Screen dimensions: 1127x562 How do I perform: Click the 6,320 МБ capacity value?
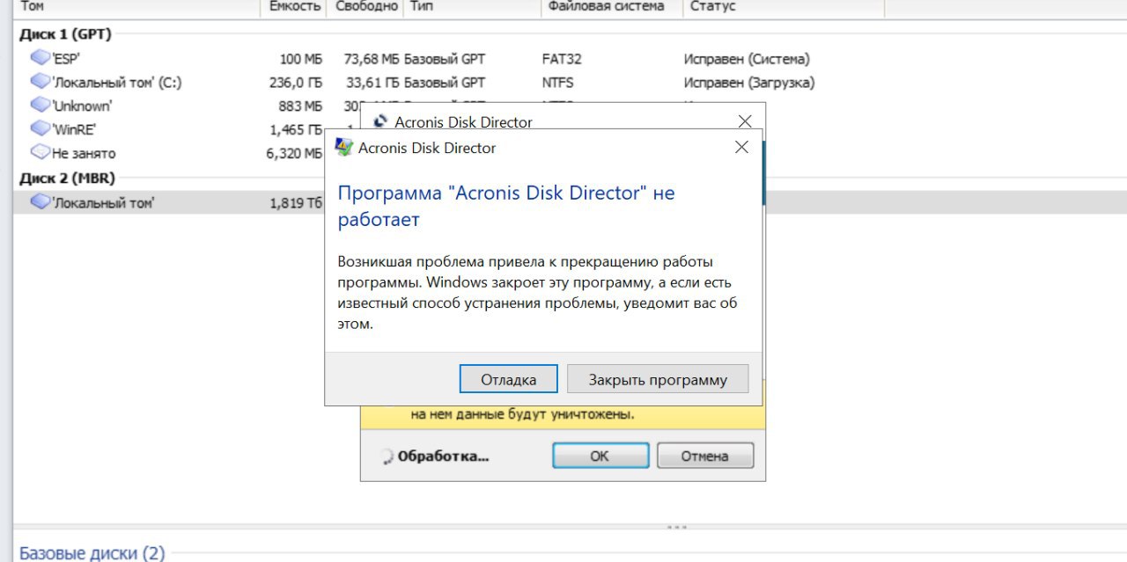294,154
